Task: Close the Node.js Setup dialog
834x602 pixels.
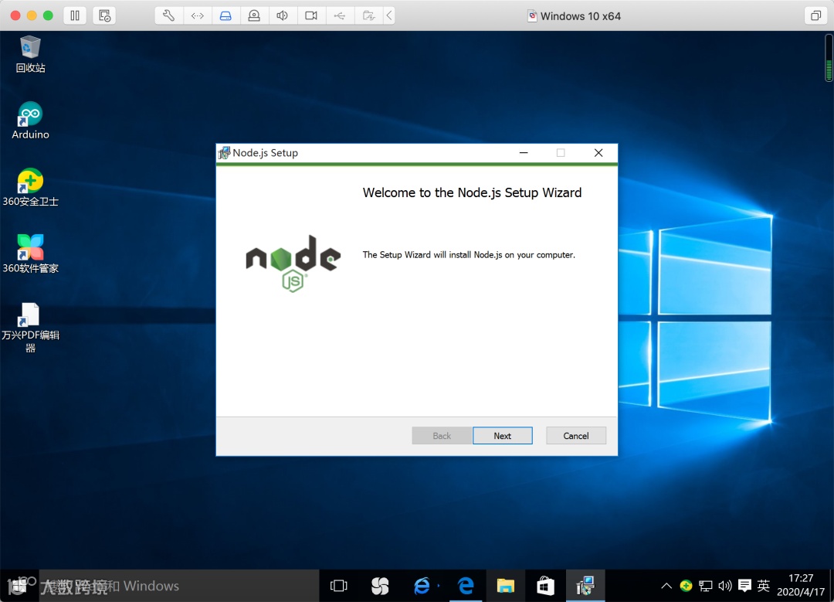Action: point(598,153)
